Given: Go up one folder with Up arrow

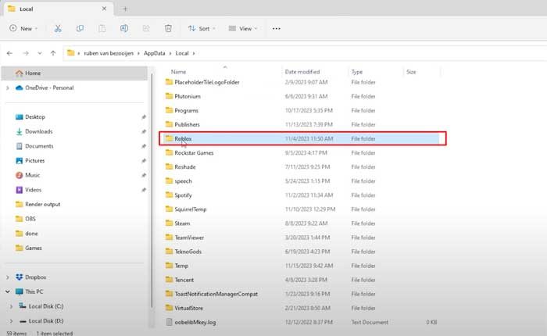Looking at the screenshot, I should tap(52, 53).
